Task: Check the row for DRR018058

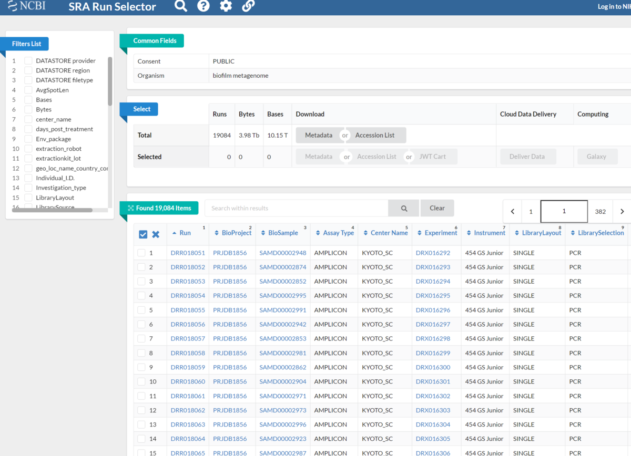Action: click(141, 353)
